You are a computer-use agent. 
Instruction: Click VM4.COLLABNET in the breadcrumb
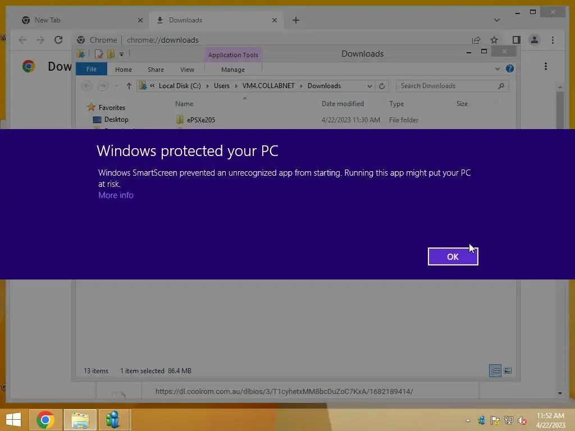(268, 86)
